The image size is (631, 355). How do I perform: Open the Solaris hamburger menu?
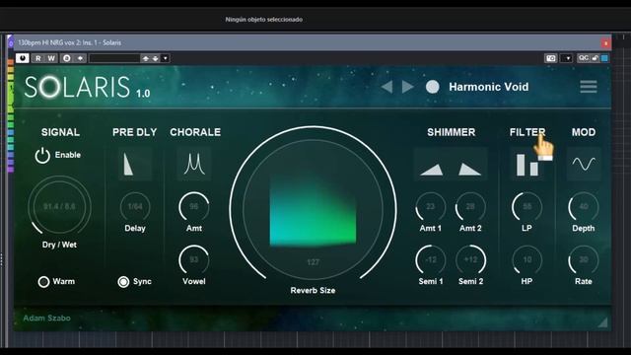point(589,87)
